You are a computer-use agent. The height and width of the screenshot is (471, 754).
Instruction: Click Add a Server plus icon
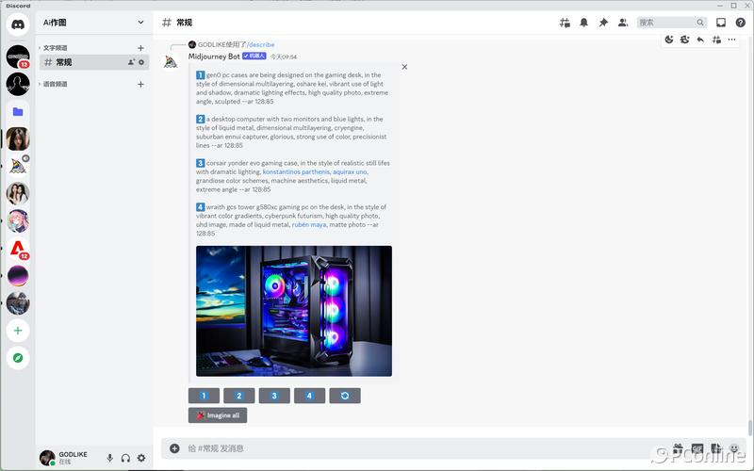point(18,331)
